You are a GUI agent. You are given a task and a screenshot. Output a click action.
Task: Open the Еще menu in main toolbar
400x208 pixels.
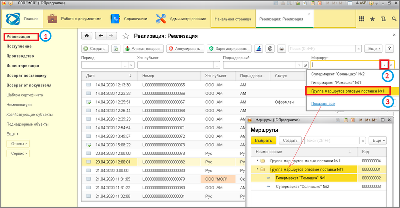374,48
